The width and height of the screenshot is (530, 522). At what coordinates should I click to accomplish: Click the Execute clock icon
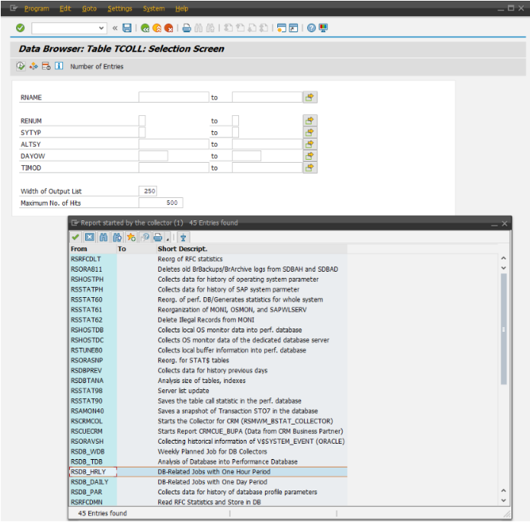(x=21, y=66)
